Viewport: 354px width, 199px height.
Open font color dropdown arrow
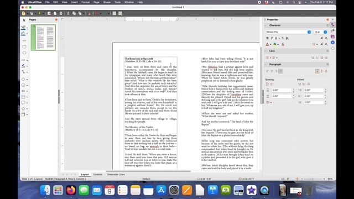click(x=270, y=44)
